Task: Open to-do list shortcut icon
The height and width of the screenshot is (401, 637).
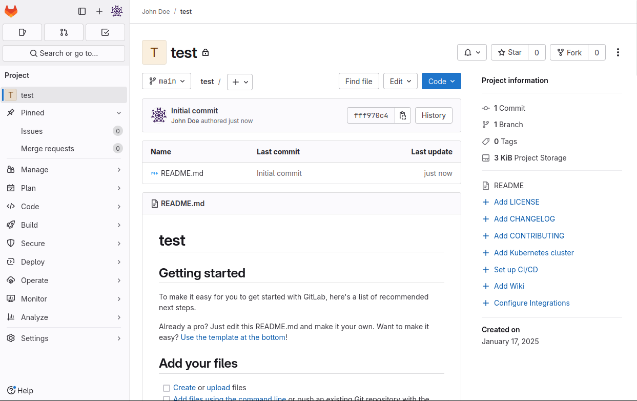Action: (x=105, y=32)
